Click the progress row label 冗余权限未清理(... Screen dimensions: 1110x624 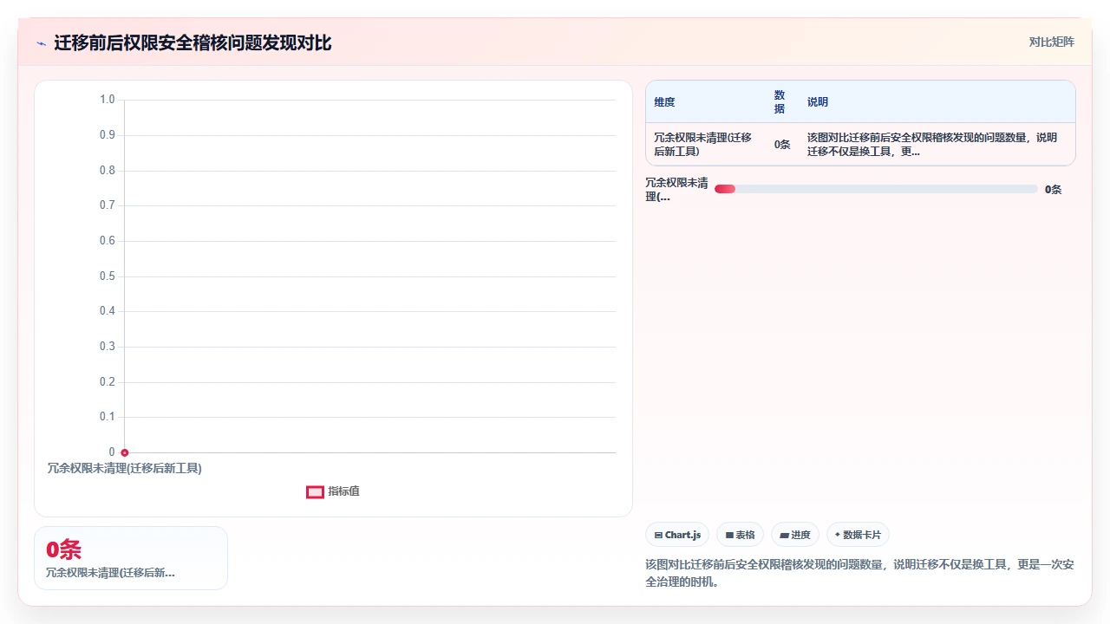pyautogui.click(x=676, y=189)
